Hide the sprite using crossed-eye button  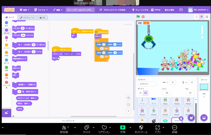point(146,93)
